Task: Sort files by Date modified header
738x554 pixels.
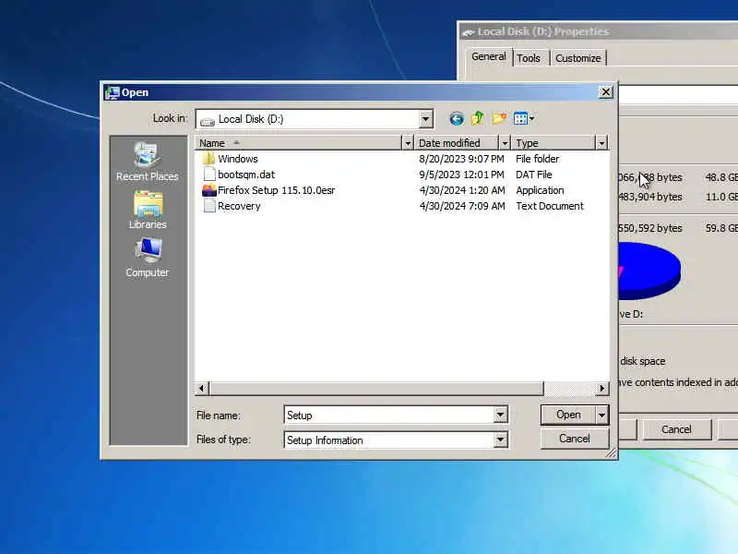Action: [457, 143]
